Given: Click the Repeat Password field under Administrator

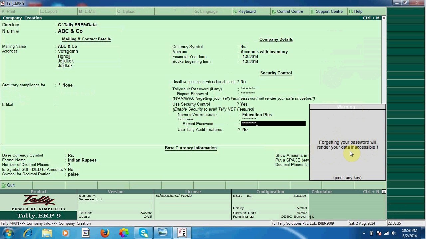Looking at the screenshot, I should [x=273, y=124].
